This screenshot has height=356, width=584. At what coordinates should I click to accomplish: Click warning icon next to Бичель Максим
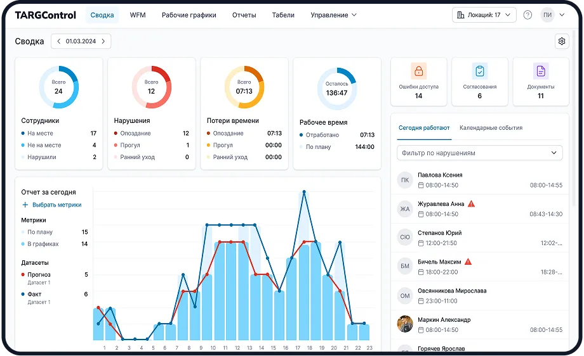point(468,262)
